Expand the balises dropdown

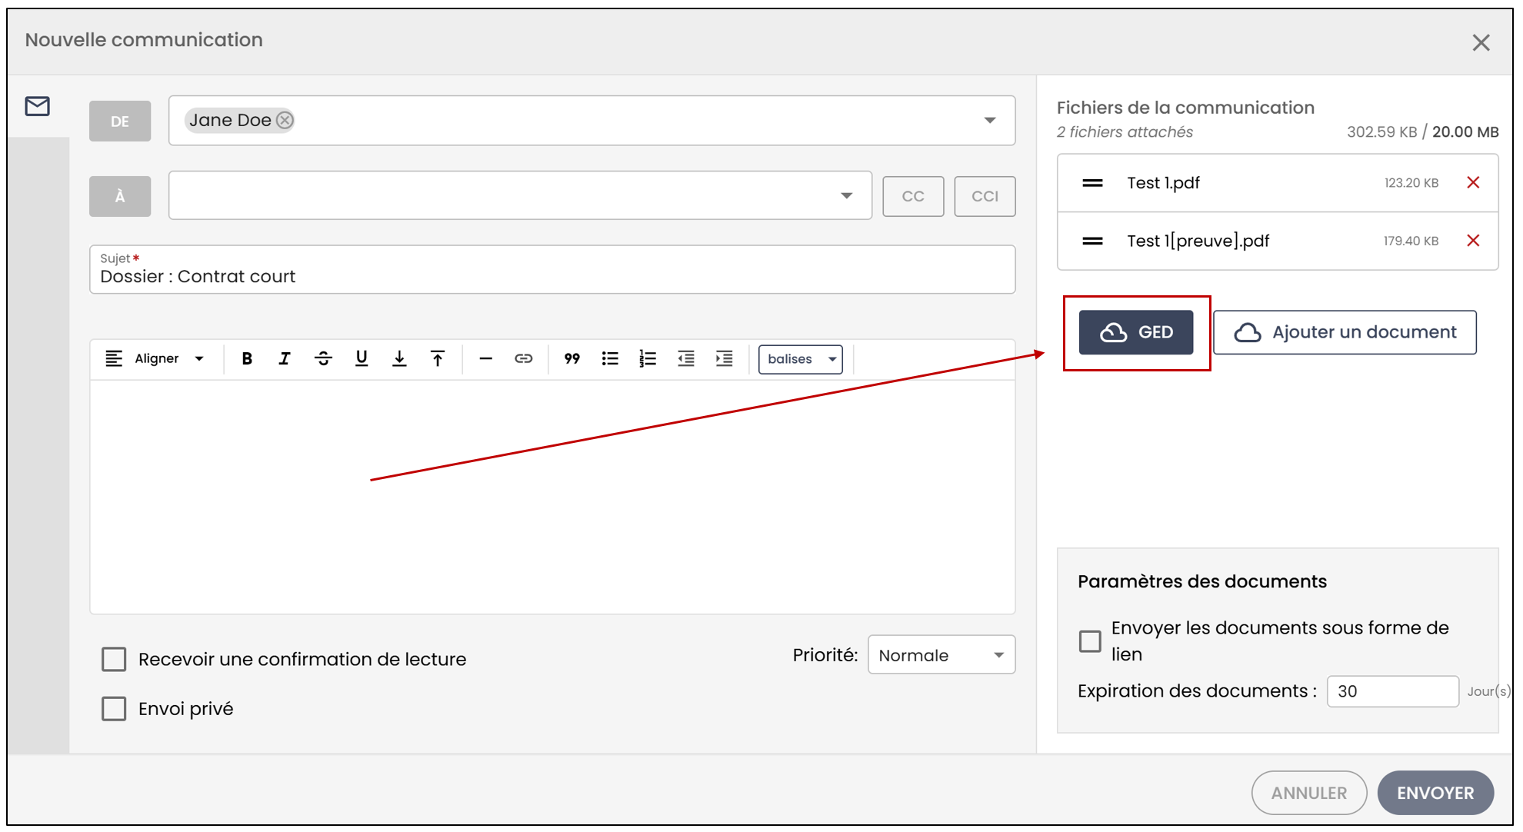(x=801, y=359)
